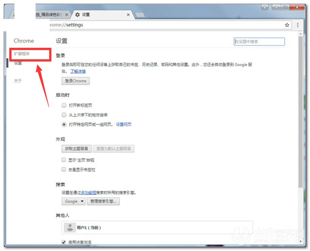Screen dimensions: 310x251
Task: Enable the 显示"主页"按钮 checkbox
Action: point(64,160)
